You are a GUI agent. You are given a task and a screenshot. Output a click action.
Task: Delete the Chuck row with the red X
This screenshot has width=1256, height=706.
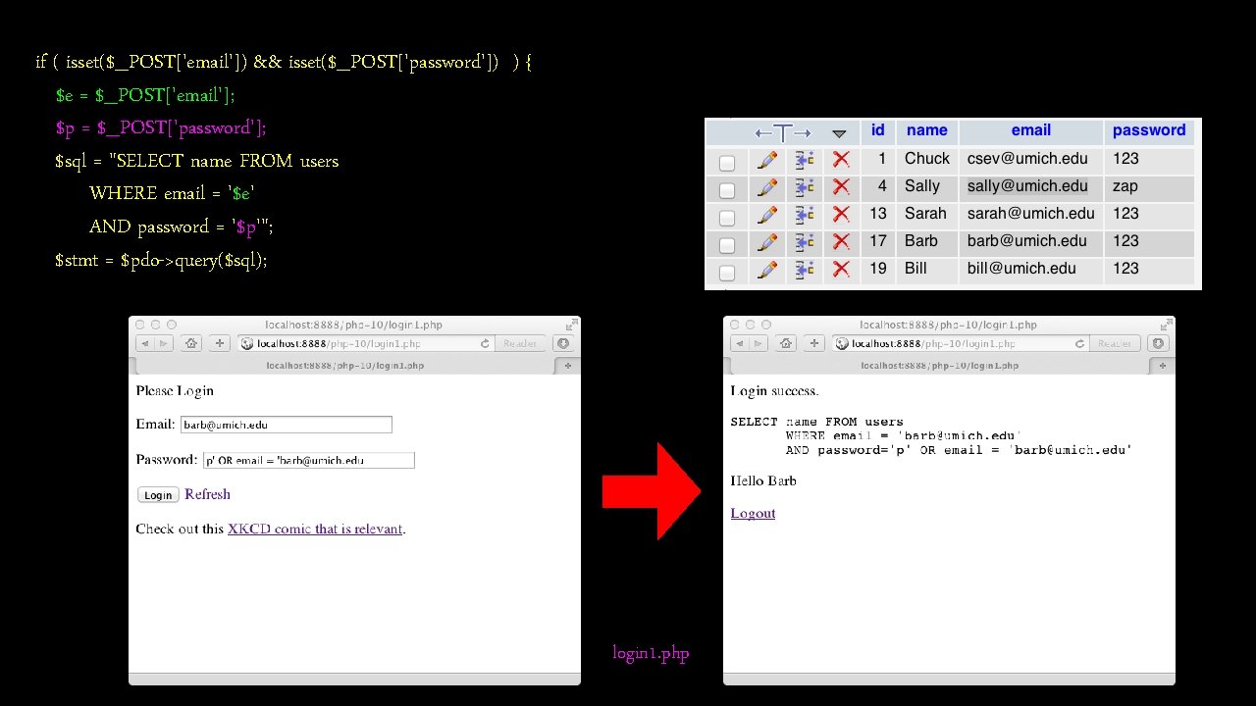(x=841, y=159)
